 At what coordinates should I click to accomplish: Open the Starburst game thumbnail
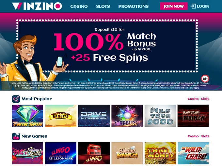(127, 116)
